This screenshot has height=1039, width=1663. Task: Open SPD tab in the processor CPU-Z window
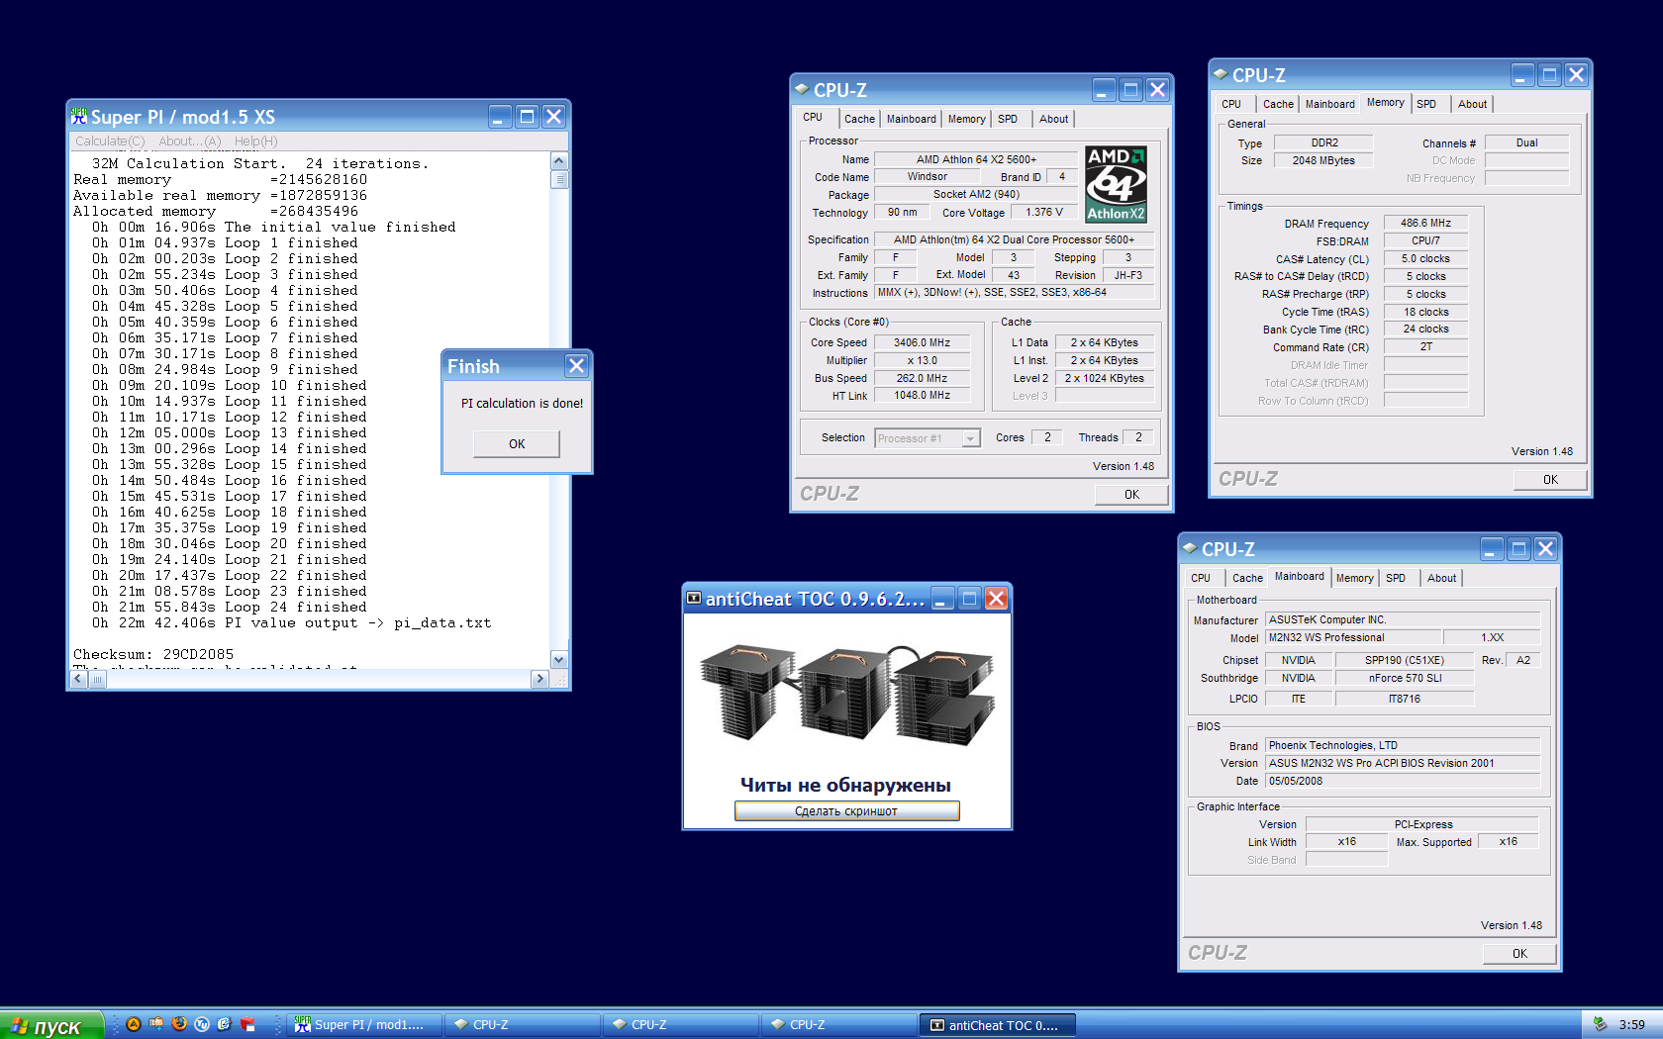[1008, 119]
